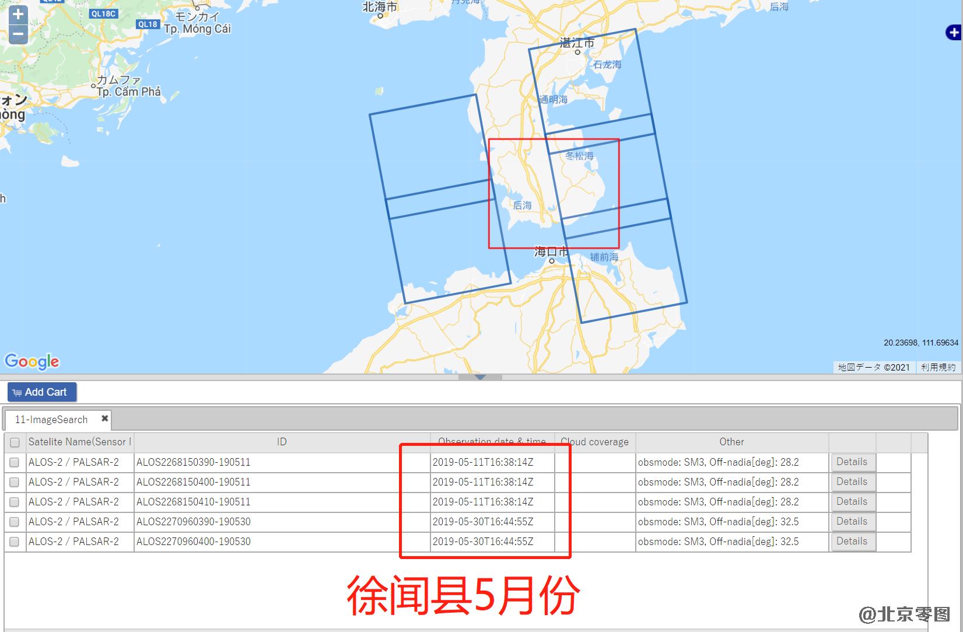
Task: Click the 地図データ ©2021 attribution
Action: click(x=874, y=367)
